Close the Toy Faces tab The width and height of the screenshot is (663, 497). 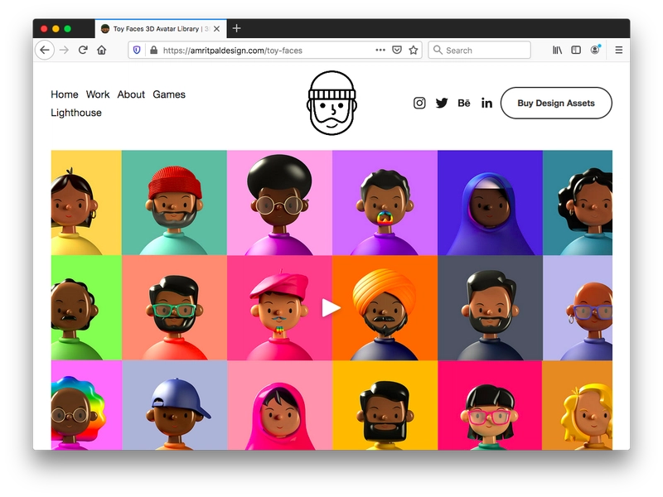216,29
